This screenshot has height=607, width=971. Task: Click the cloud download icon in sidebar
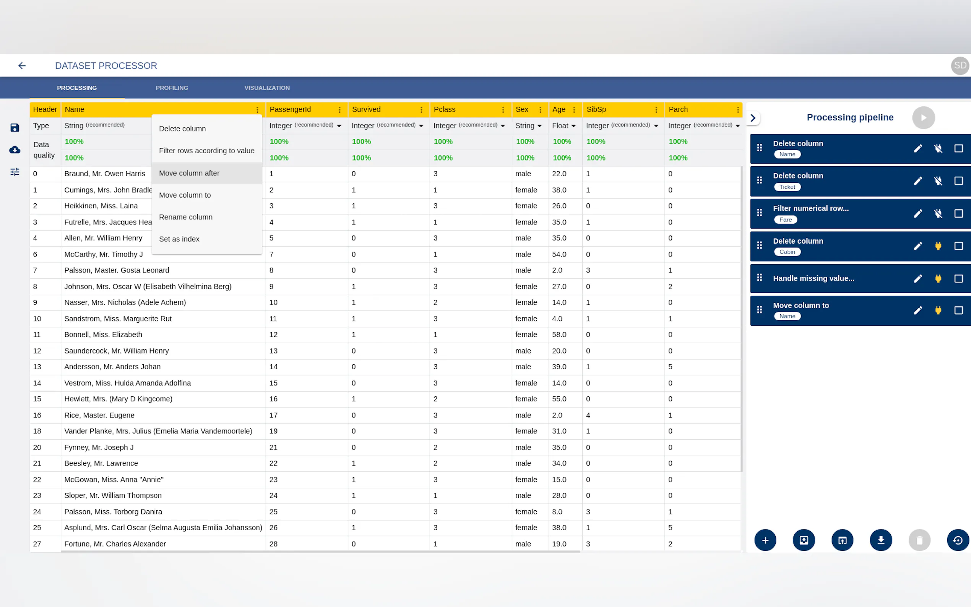click(15, 150)
